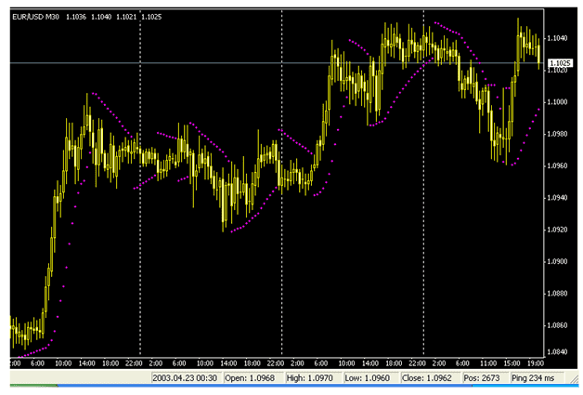Click the Low: 1.0960 status field
Screen dimensions: 583x395
coord(369,378)
